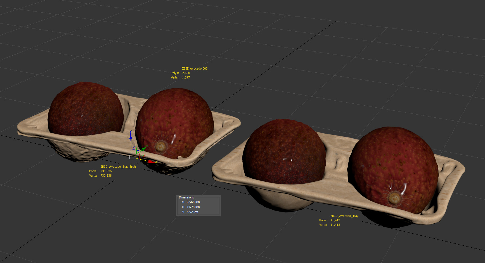Click the Verts value 1,347

(x=186, y=77)
